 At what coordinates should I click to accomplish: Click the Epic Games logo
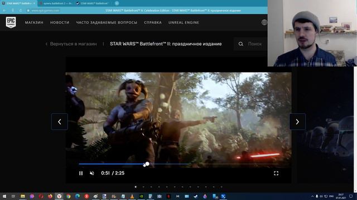[x=11, y=22]
